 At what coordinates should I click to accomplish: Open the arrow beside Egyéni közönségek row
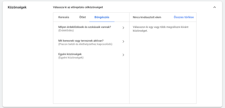[x=123, y=55]
